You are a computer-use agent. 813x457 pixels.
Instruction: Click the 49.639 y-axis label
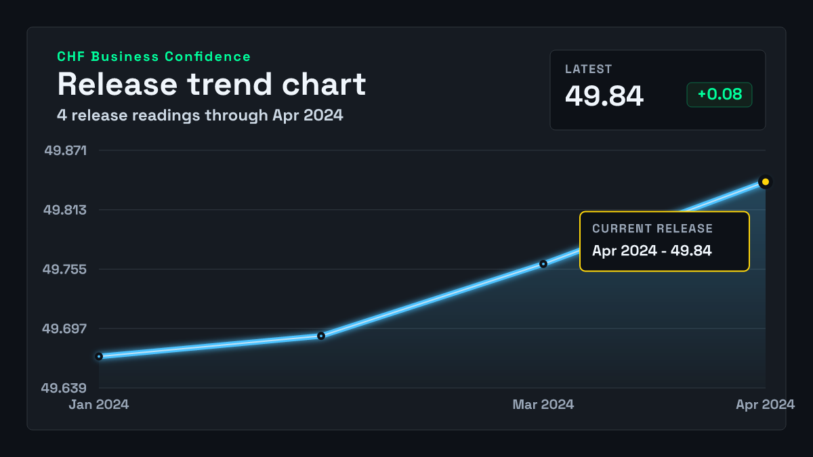[x=66, y=389]
